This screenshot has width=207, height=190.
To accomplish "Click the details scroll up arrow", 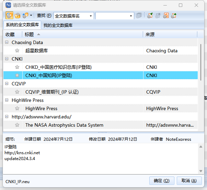I will point(201,147).
